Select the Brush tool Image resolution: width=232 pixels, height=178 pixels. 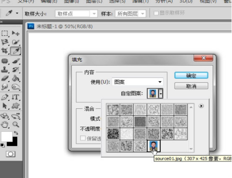click(x=16, y=61)
